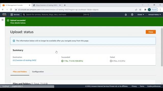Image resolution: width=163 pixels, height=91 pixels.
Task: Open the Services grid menu
Action: (12, 15)
